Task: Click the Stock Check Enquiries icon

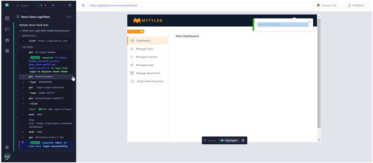Action: [132, 81]
